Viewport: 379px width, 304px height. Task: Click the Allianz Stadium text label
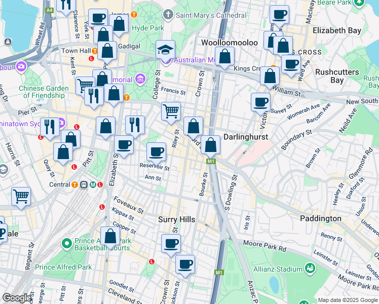278,269
